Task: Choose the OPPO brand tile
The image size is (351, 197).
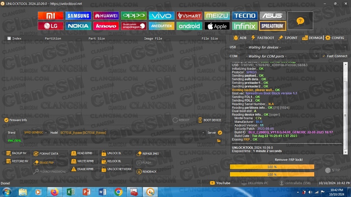Action: coord(134,16)
